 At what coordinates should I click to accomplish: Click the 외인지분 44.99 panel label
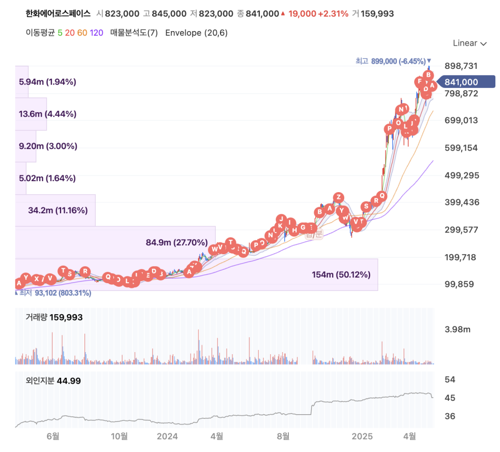pyautogui.click(x=53, y=381)
